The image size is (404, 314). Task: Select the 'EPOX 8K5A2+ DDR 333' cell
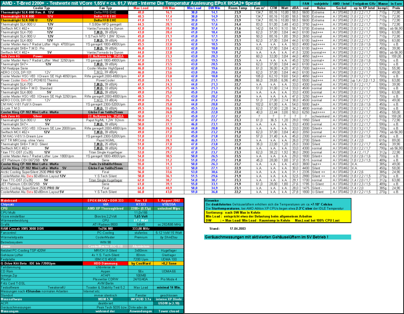pos(106,200)
